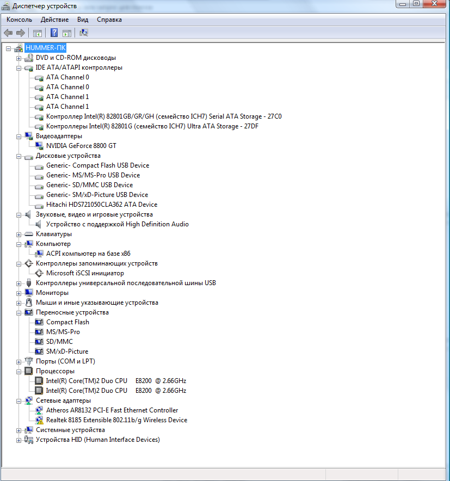Click the Atheros AR8132 network adapter icon
The width and height of the screenshot is (450, 481).
pos(39,410)
